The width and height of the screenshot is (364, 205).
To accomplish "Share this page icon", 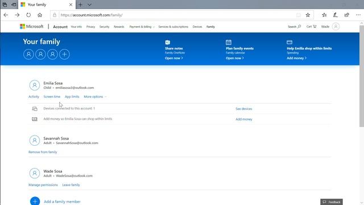I will (x=346, y=15).
